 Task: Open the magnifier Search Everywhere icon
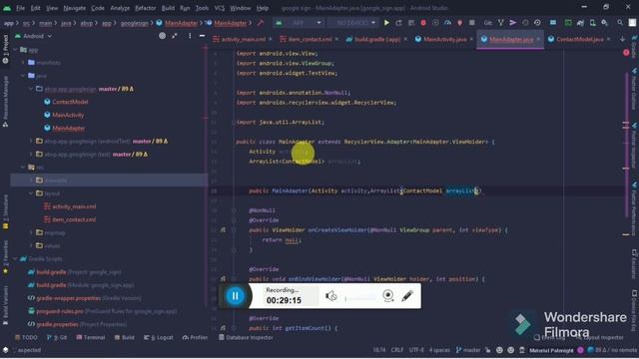(x=620, y=23)
